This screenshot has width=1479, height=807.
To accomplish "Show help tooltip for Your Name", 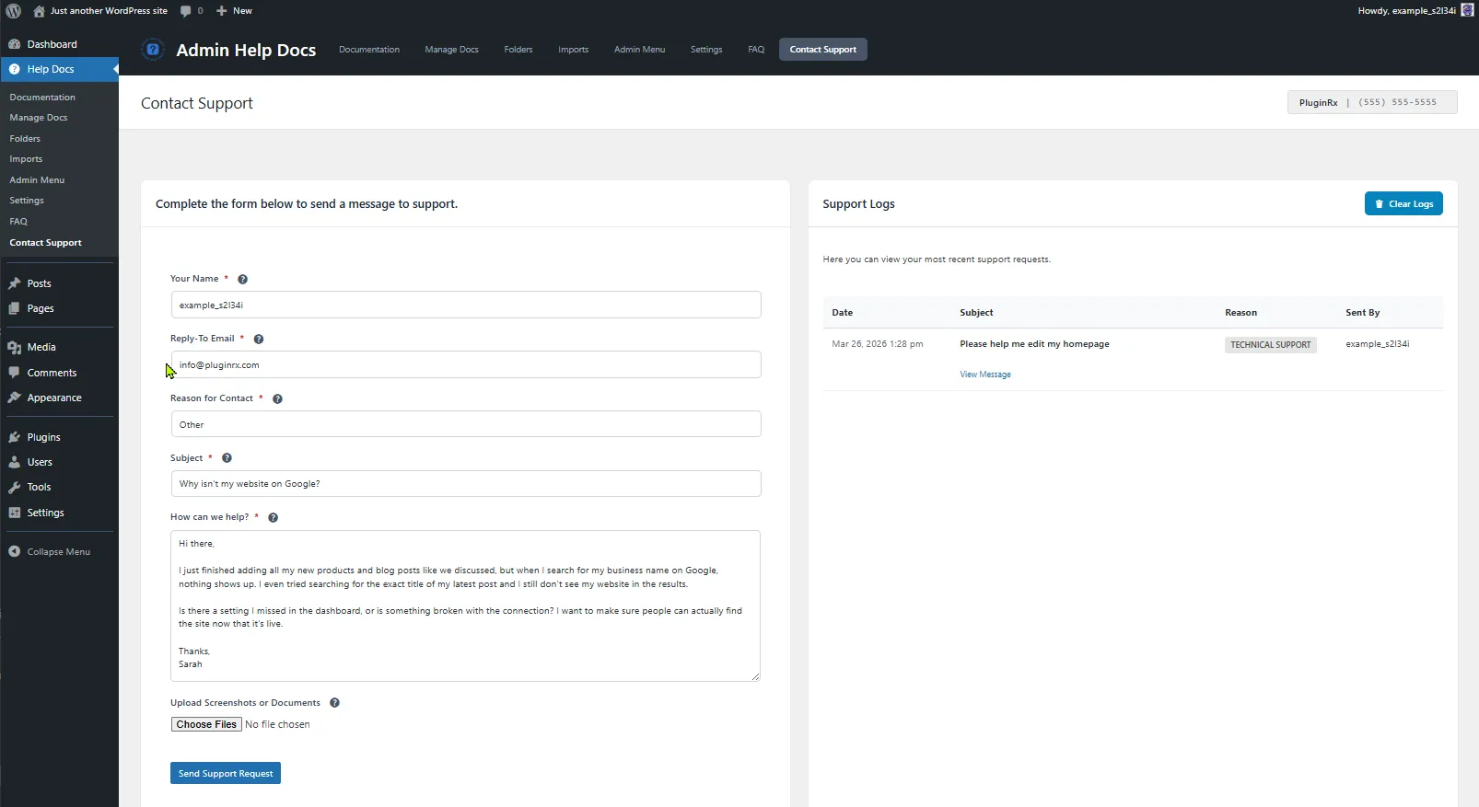I will tap(242, 279).
